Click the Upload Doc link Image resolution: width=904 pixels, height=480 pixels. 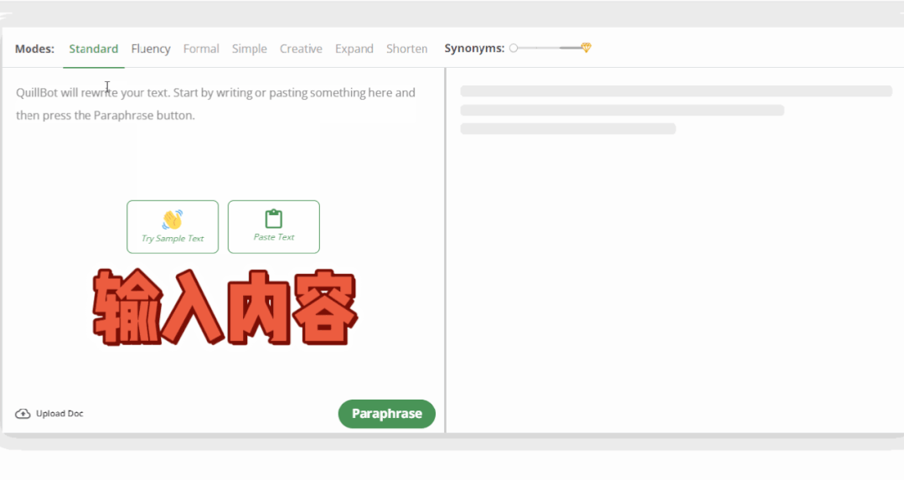pyautogui.click(x=49, y=414)
